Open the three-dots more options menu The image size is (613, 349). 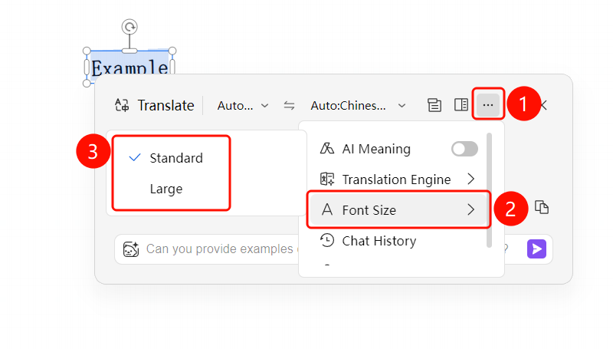(x=488, y=105)
